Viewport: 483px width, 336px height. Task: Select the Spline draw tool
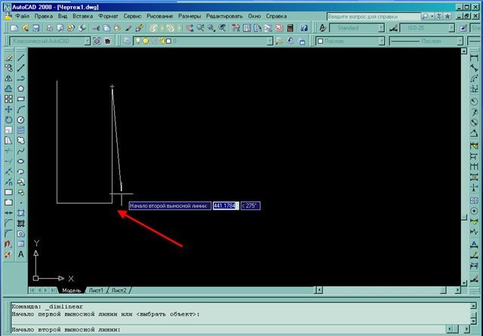20,151
